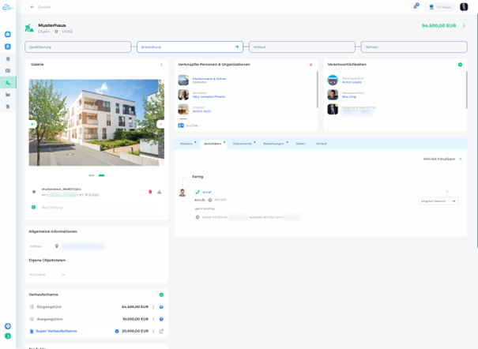Open the user profile avatar

click(464, 6)
